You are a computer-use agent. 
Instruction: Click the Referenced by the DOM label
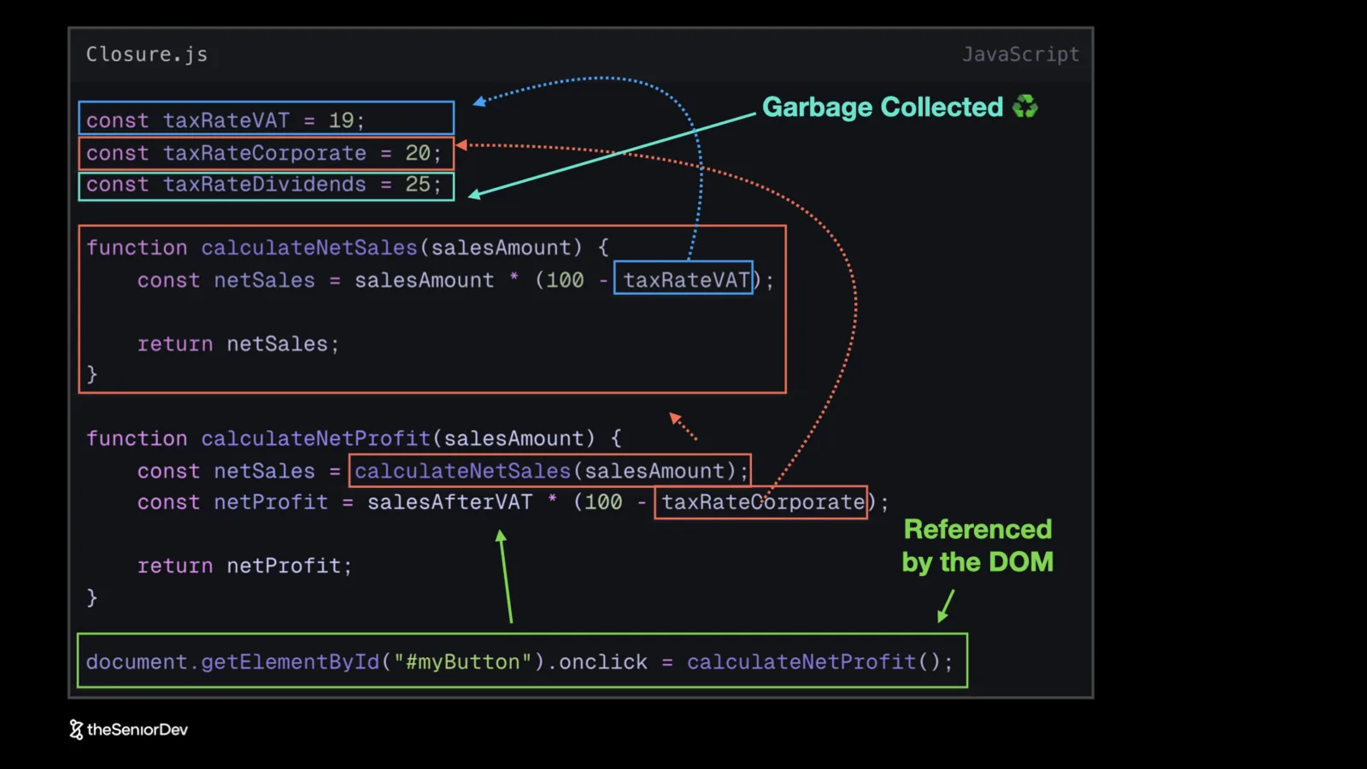click(977, 546)
